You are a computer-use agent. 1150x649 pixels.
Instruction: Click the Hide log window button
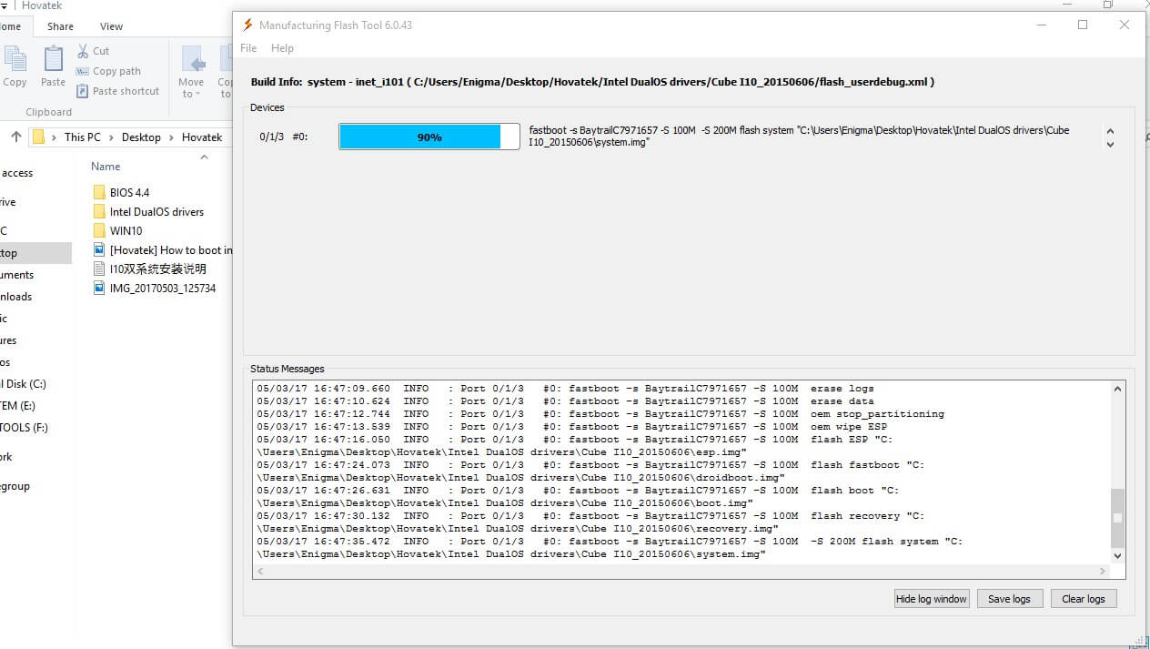point(932,599)
